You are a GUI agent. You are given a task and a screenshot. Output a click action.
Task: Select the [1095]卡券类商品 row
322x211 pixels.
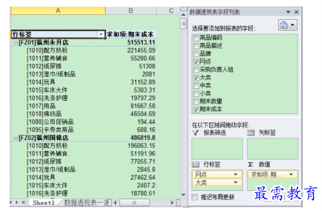coord(50,130)
